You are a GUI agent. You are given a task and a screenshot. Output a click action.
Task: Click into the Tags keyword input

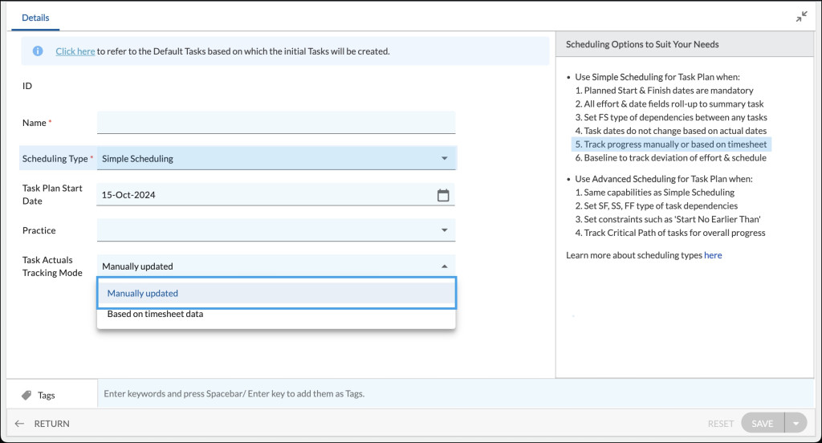(x=455, y=394)
